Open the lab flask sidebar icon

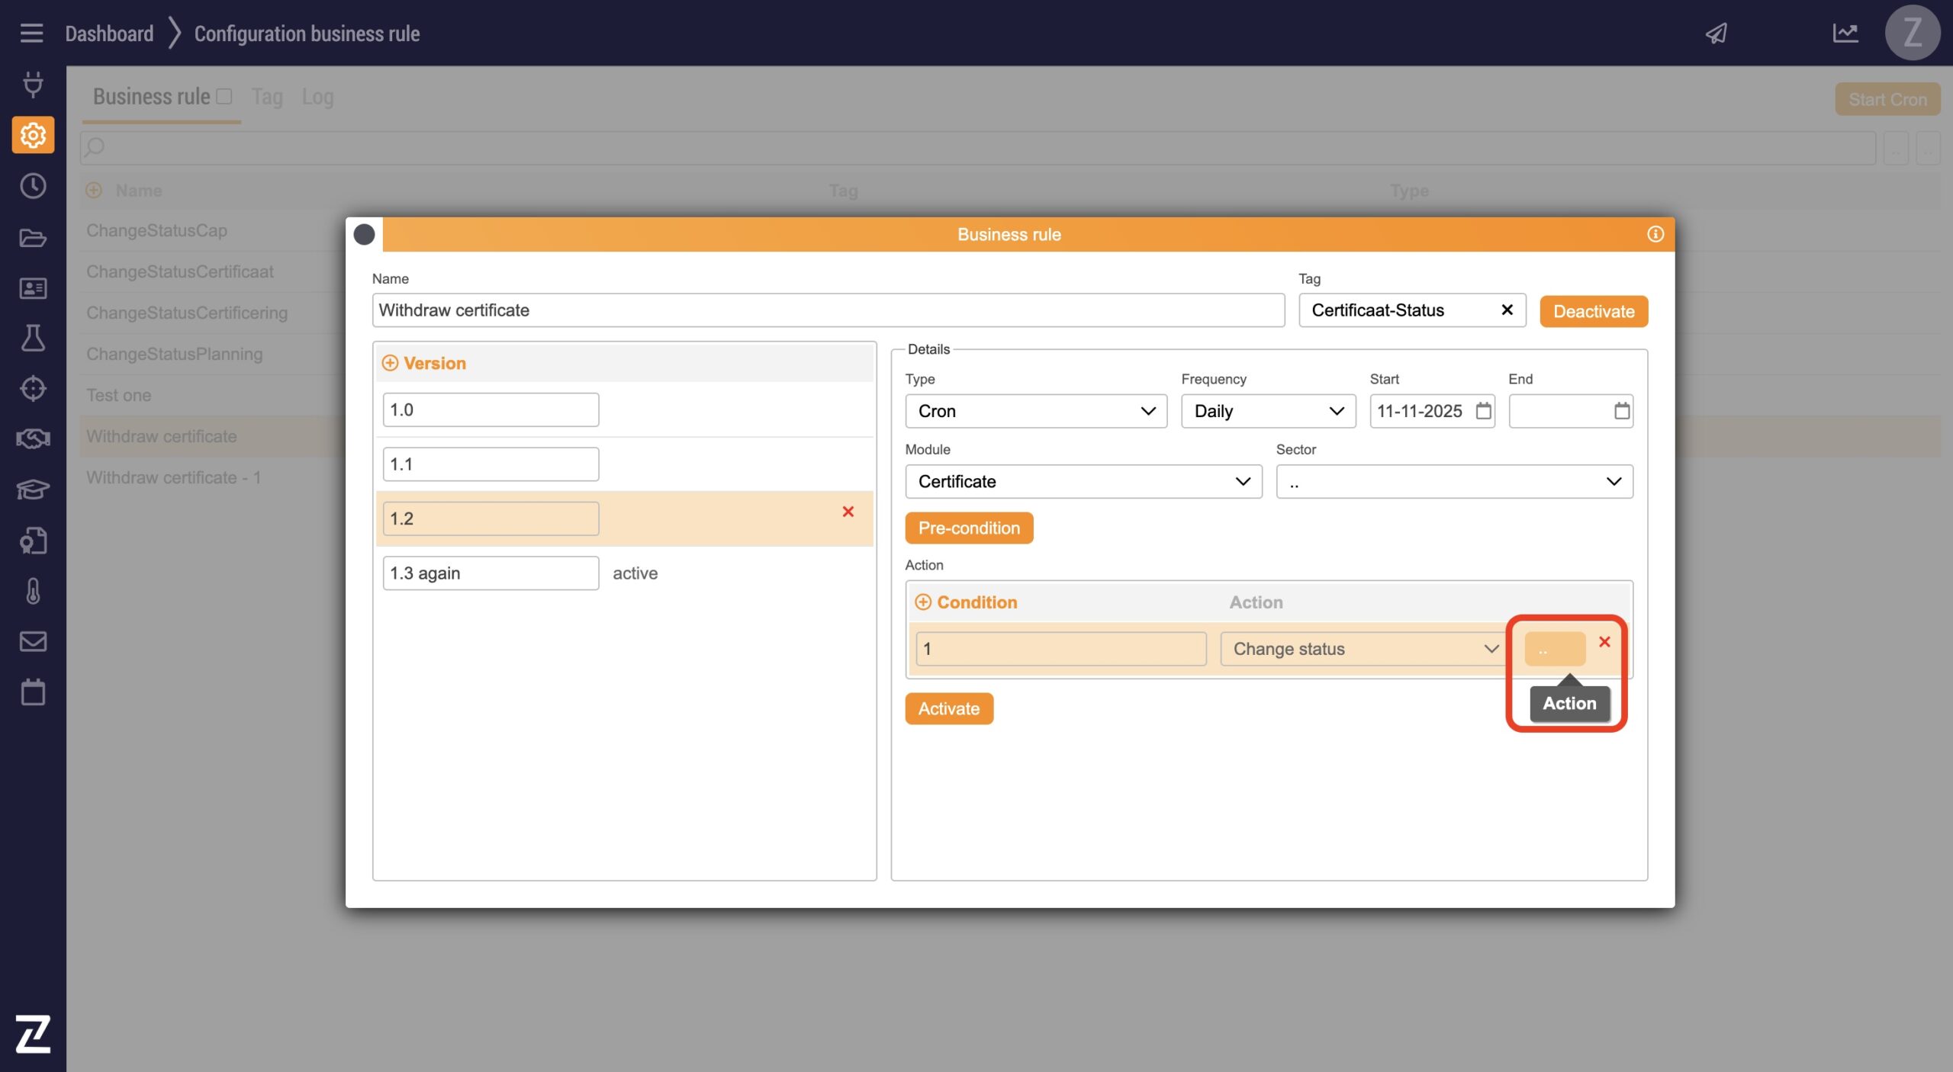coord(33,338)
